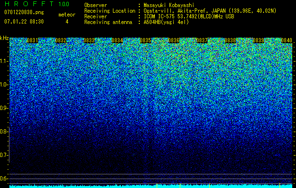This screenshot has width=296, height=188.
Task: Click the 1.0 kHz axis label
Action: point(4,85)
